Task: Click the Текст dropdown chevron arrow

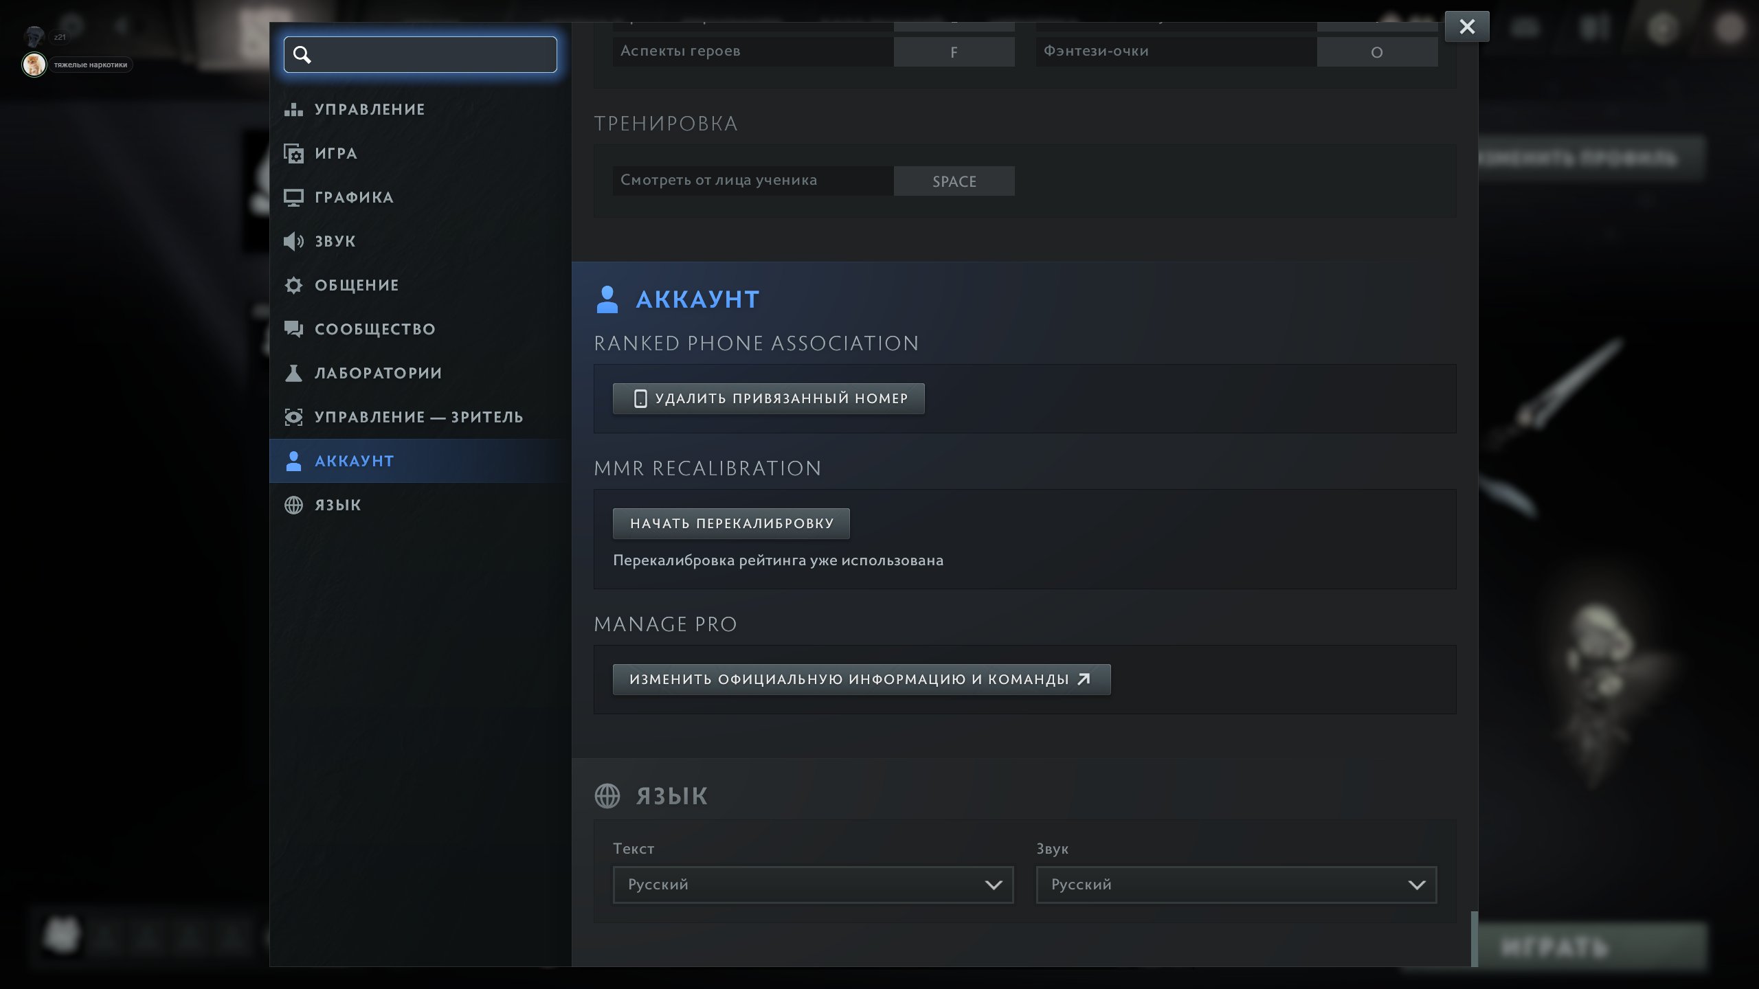Action: click(x=994, y=885)
